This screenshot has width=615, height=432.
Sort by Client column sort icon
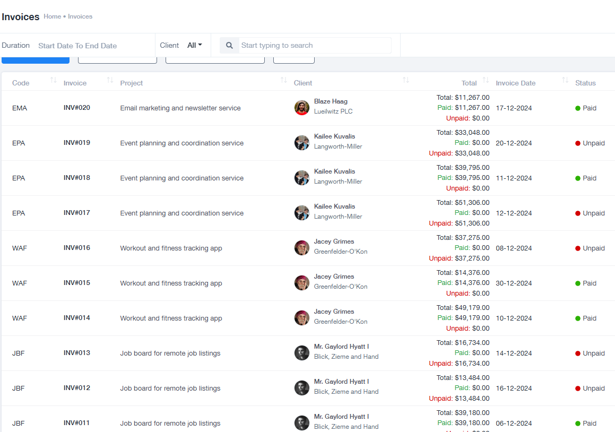[405, 80]
